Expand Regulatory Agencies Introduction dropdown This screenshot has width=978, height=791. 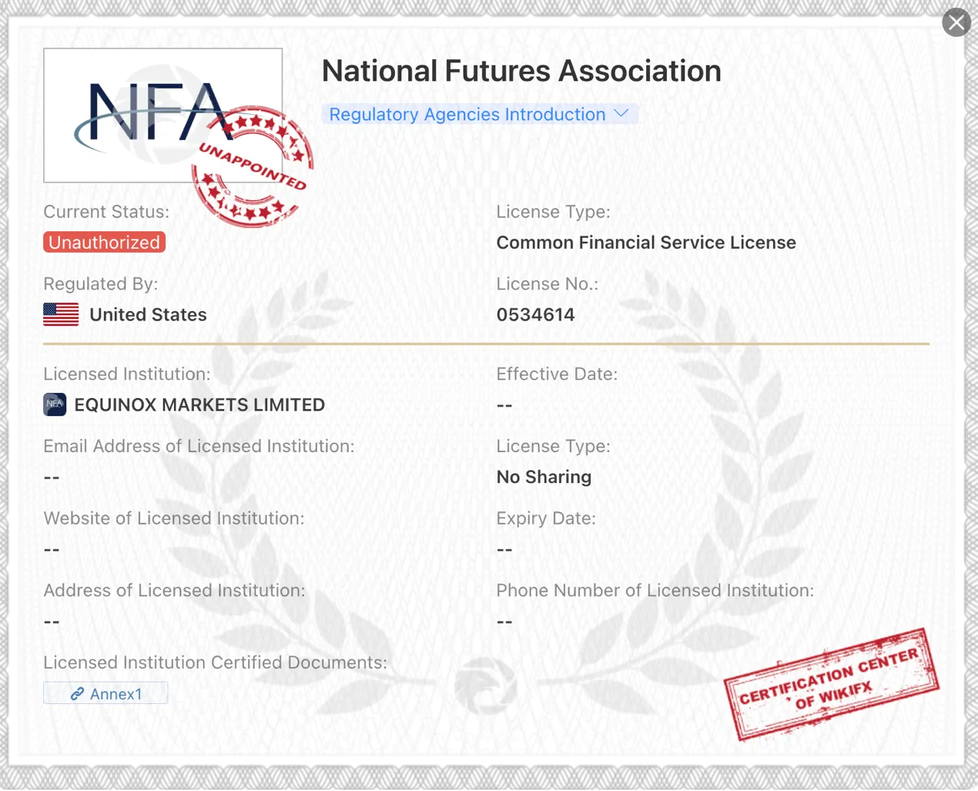(479, 114)
